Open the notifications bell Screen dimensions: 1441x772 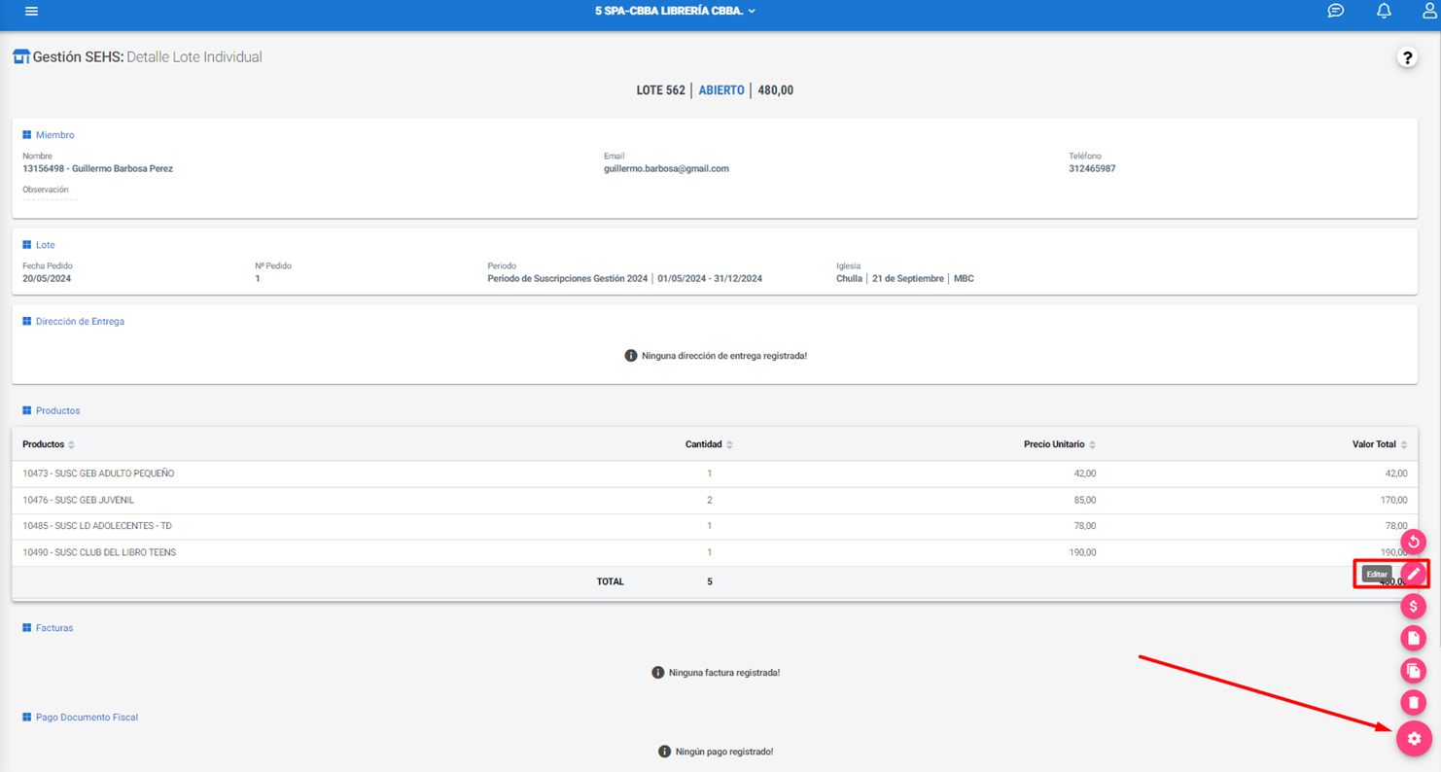coord(1384,11)
